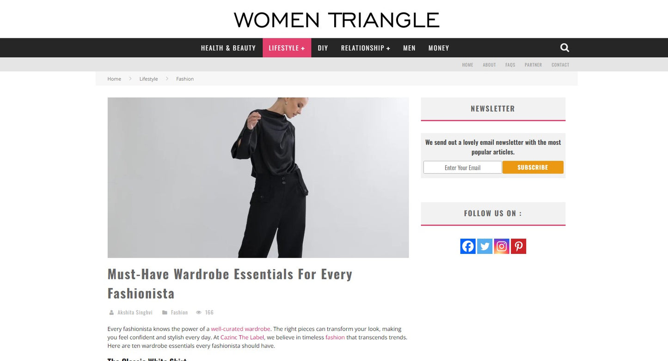The image size is (668, 361).
Task: Click the article's featured fashion image
Action: point(258,177)
